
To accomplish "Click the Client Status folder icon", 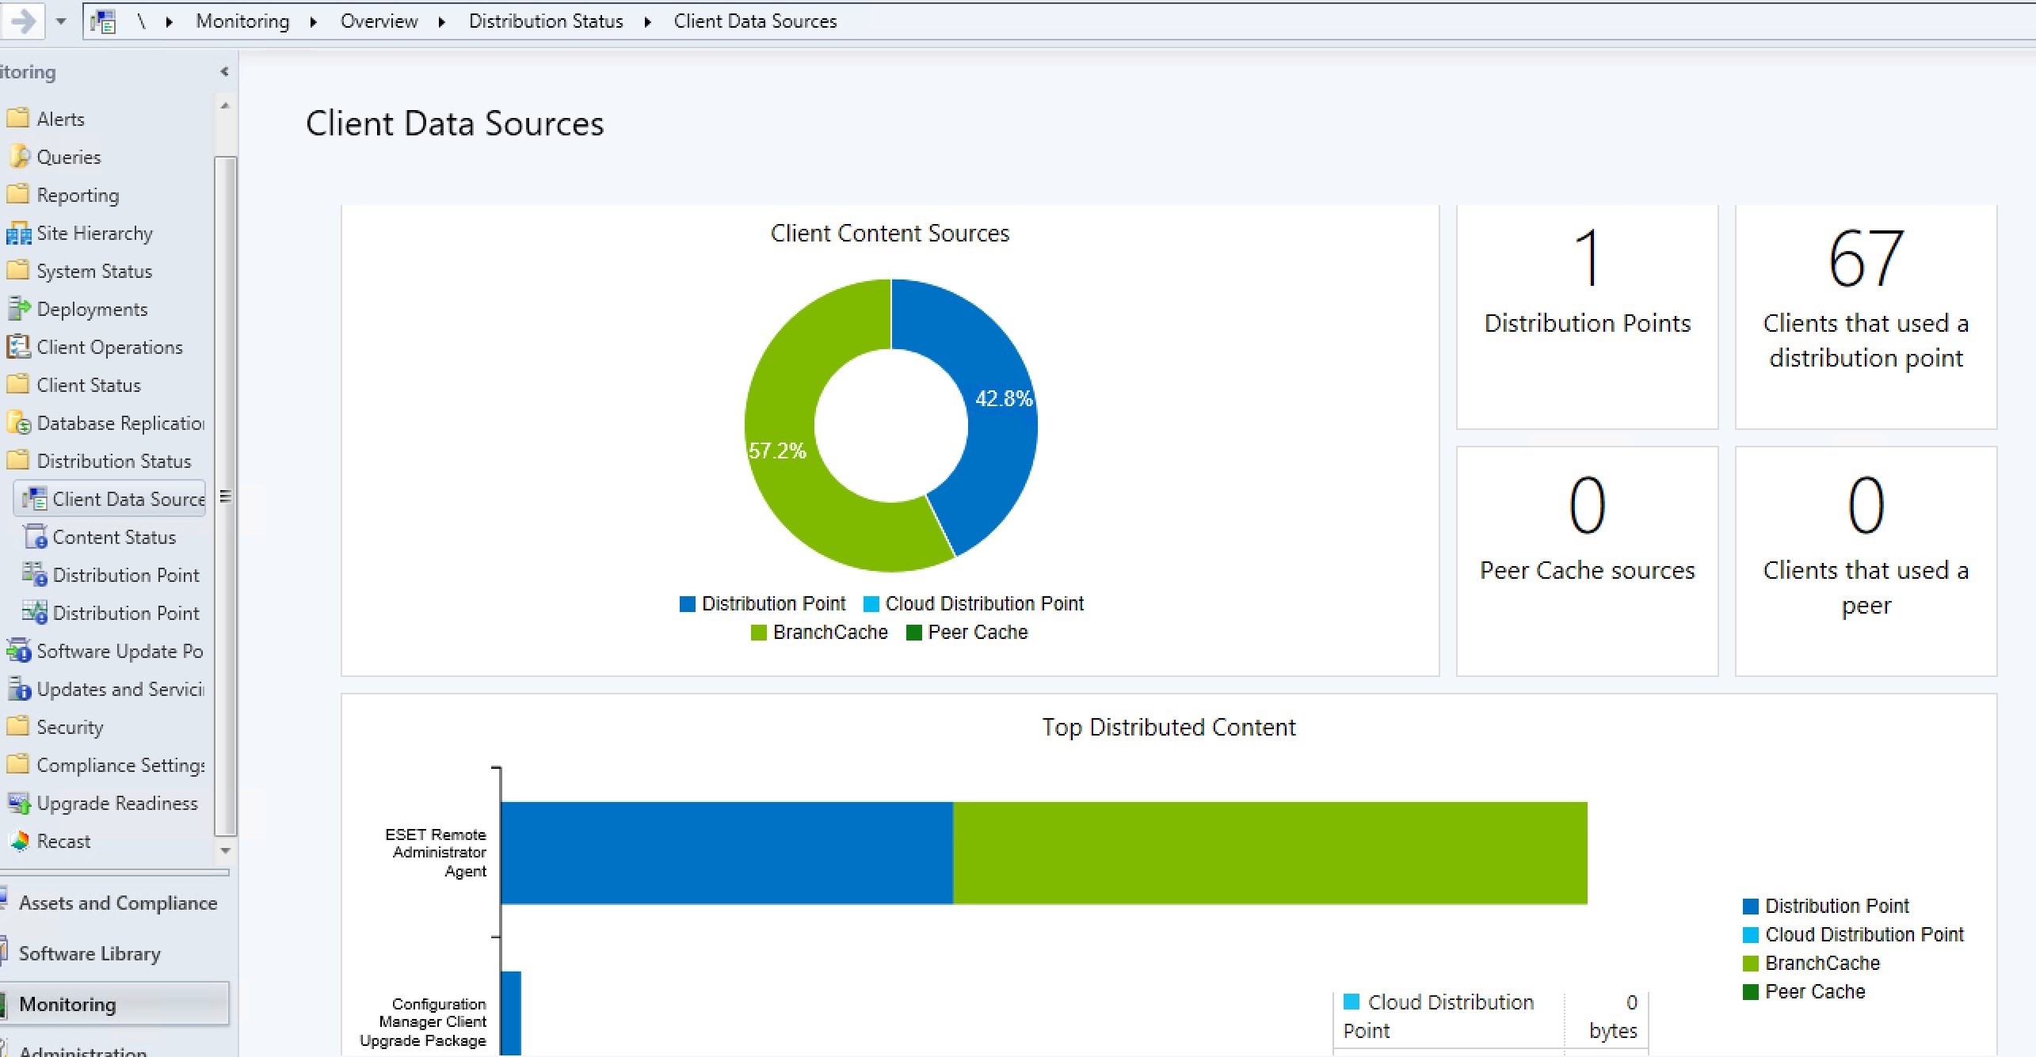I will point(17,384).
